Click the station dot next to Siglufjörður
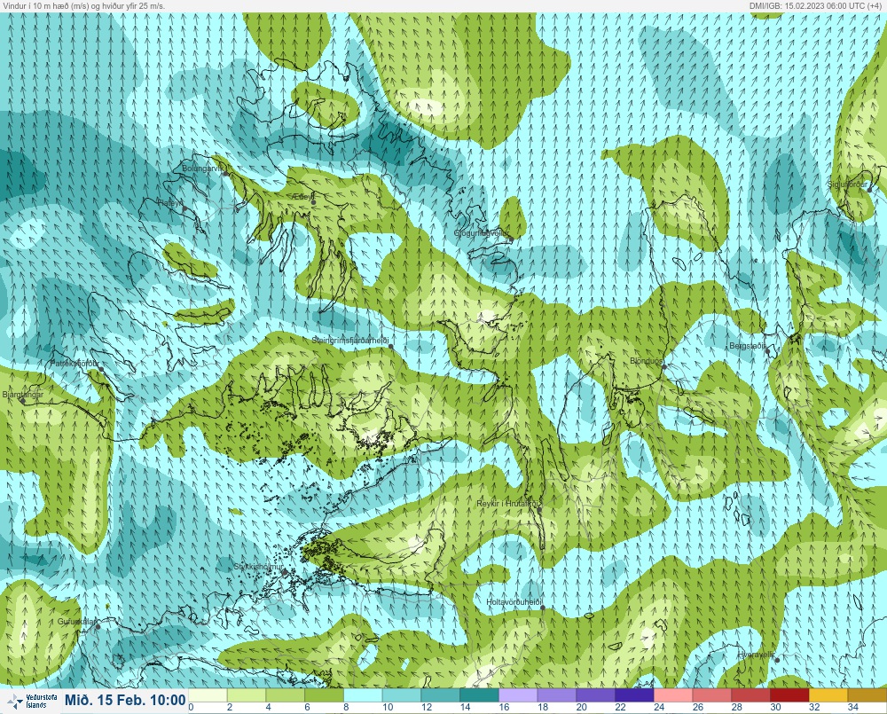The image size is (887, 714). [x=870, y=190]
